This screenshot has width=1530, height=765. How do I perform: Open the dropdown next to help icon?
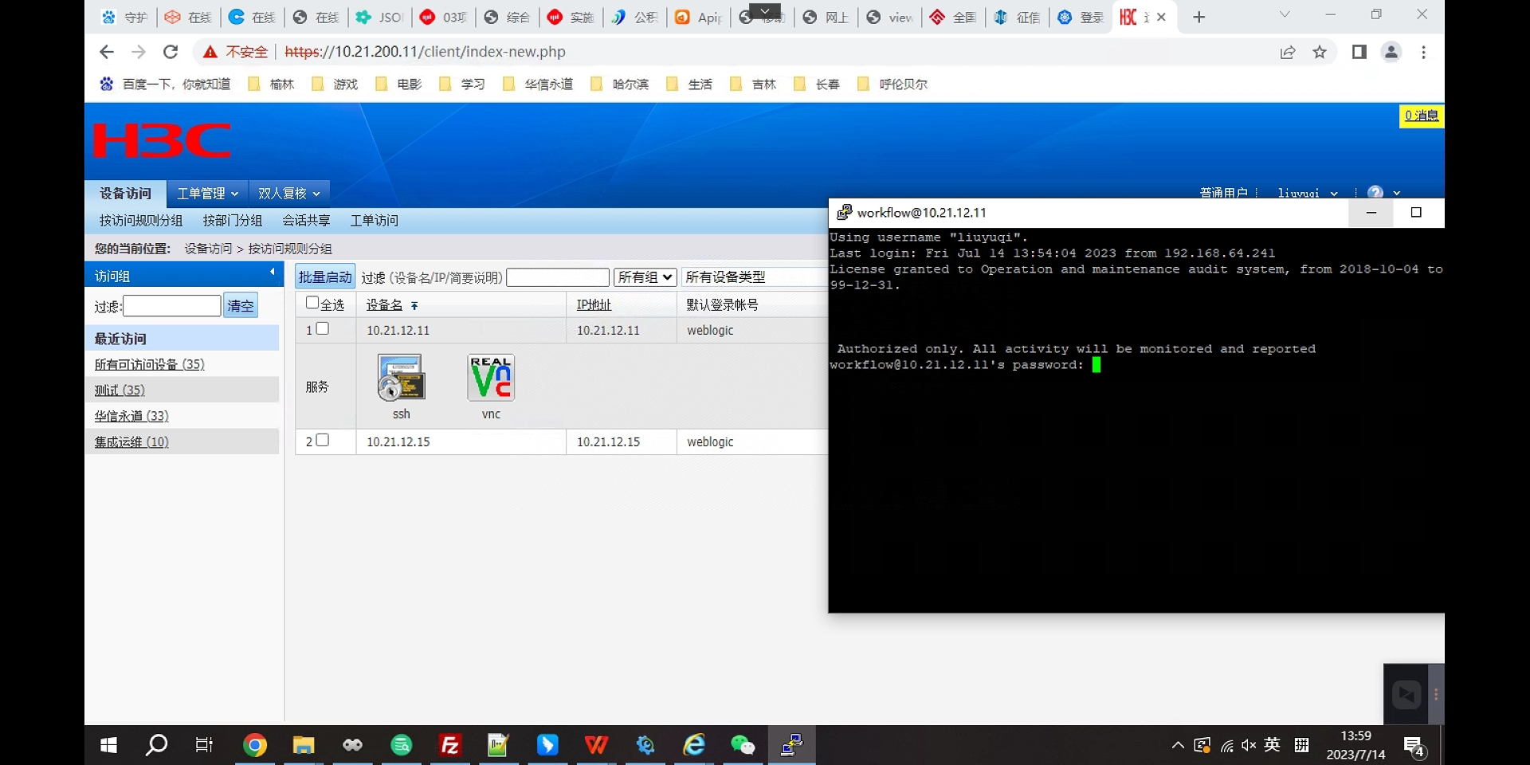coord(1397,194)
